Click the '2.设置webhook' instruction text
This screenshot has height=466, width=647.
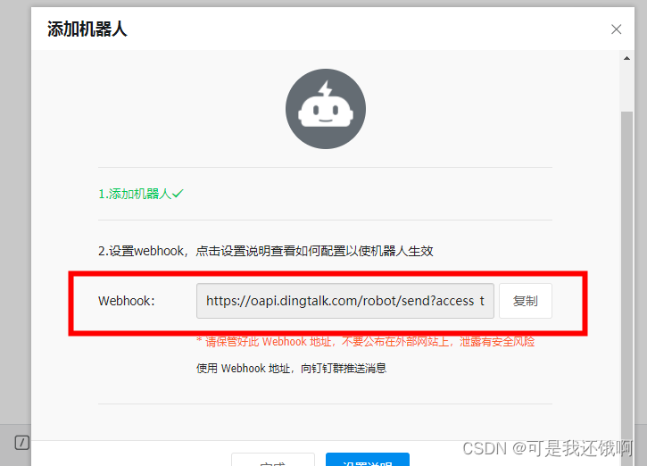tap(266, 251)
